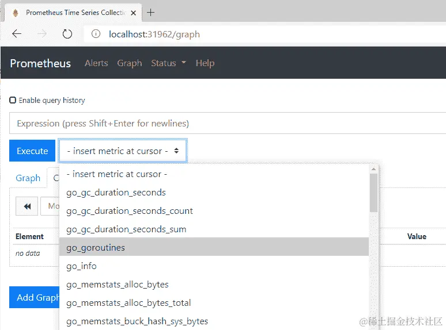Screen dimensions: 446x330
Task: Select go_memstats_alloc_bytes_total metric
Action: (214, 303)
